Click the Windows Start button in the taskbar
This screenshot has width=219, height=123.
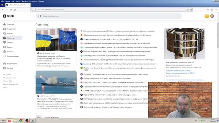coord(3,121)
